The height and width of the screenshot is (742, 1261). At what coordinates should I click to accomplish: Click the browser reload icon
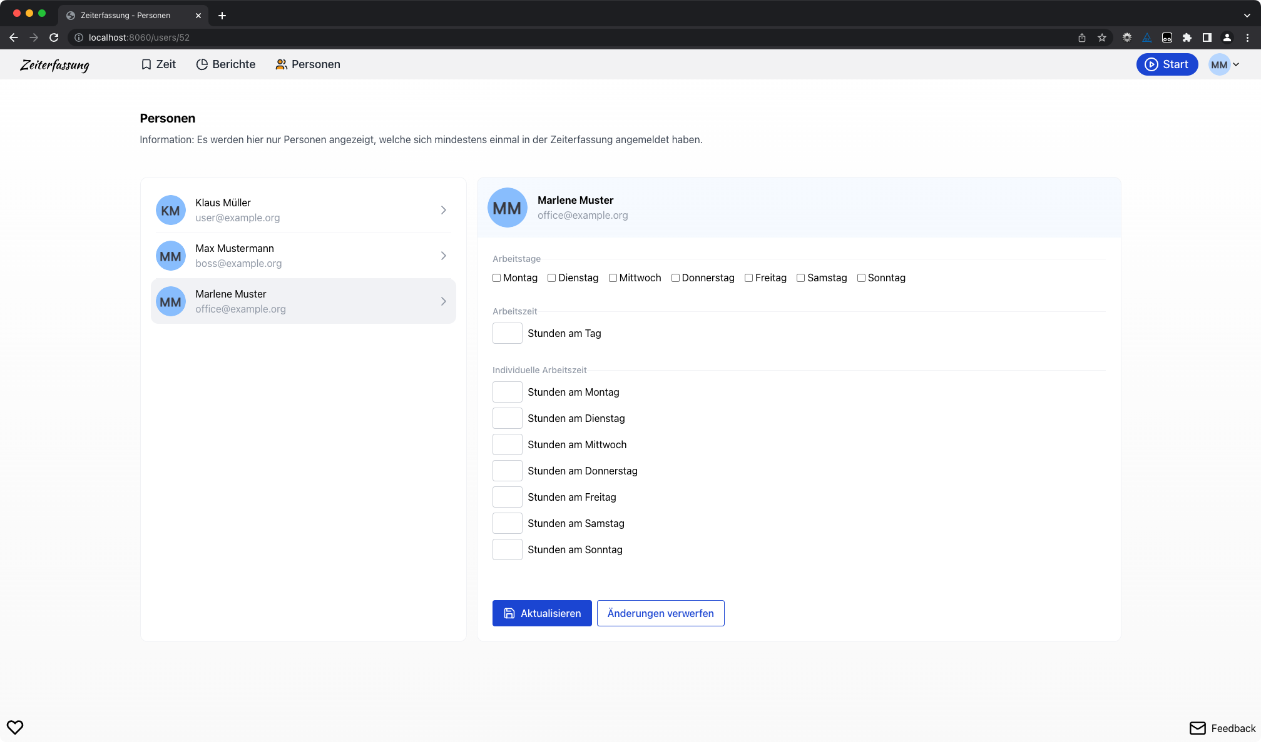click(x=54, y=38)
